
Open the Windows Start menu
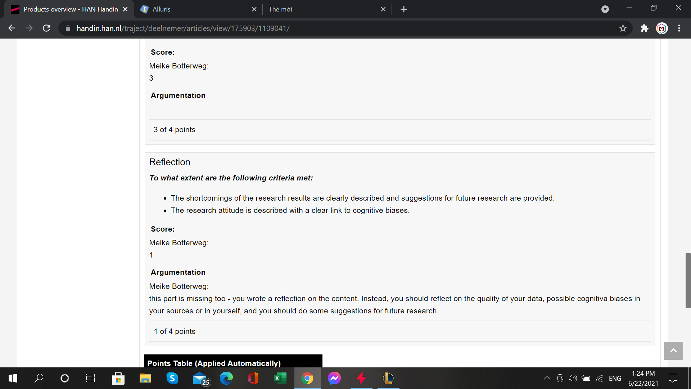click(x=13, y=378)
